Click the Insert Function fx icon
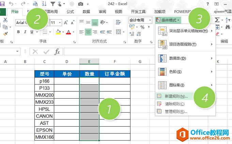This screenshot has height=144, width=232. pos(57,52)
